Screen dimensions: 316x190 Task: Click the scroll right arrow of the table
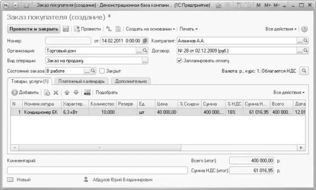301,148
